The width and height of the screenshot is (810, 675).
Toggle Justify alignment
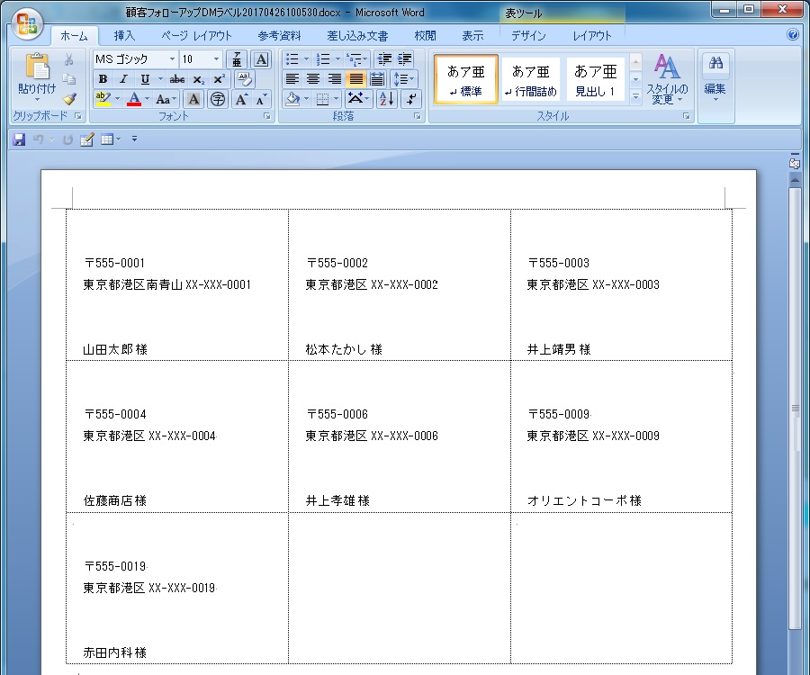tap(355, 79)
